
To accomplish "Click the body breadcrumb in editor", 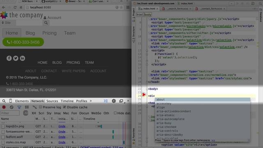I will coord(148,15).
